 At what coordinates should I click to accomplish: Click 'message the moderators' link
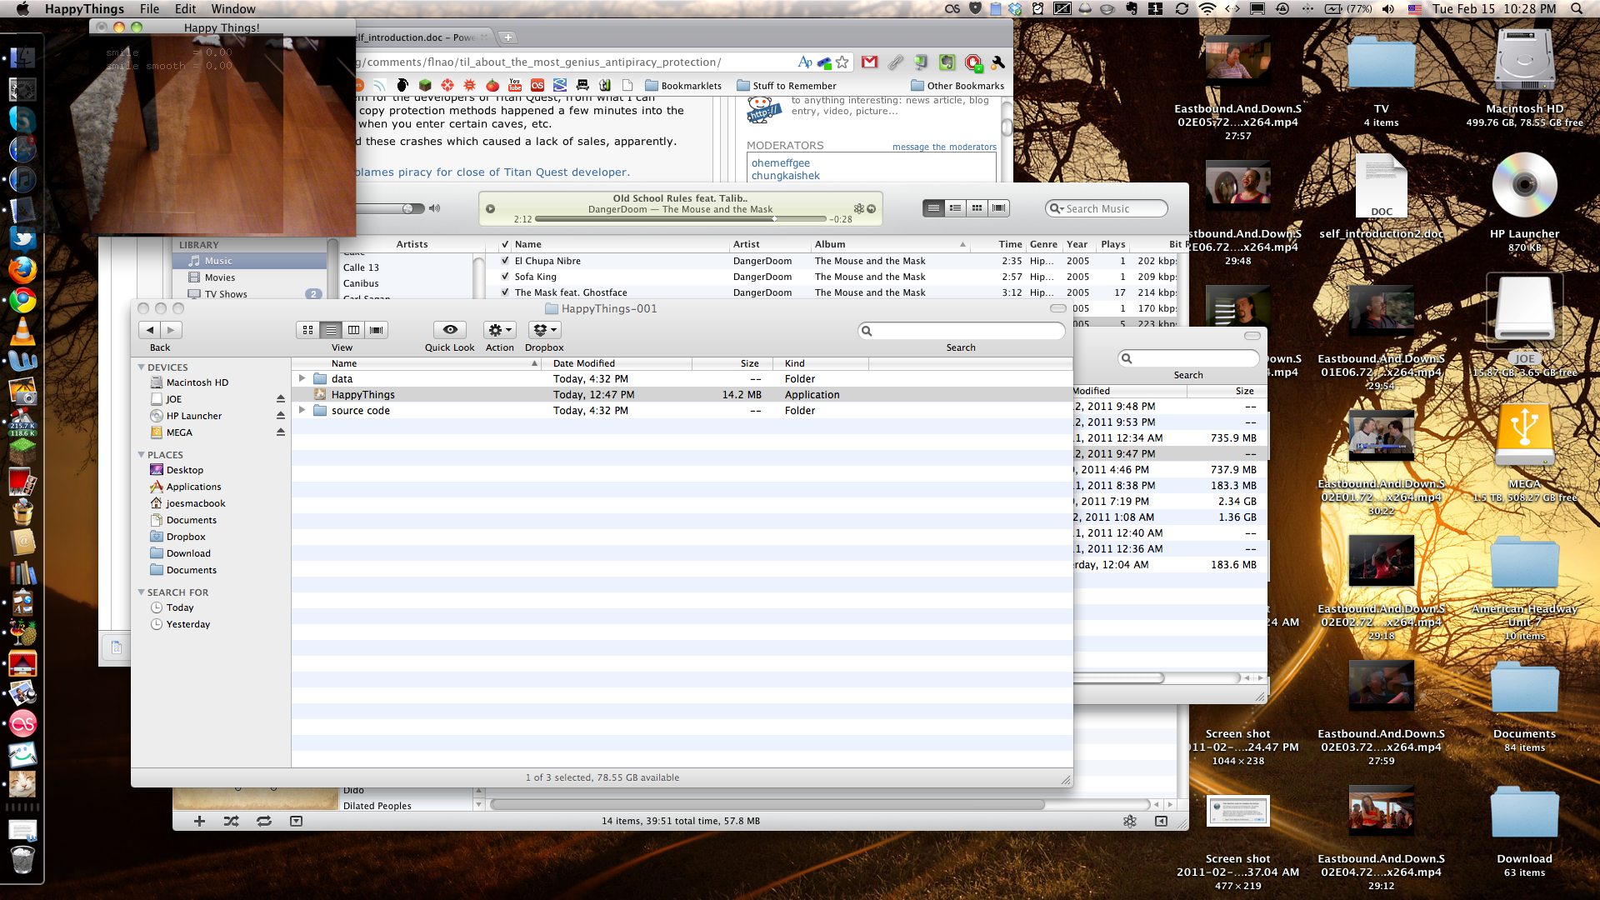point(944,147)
